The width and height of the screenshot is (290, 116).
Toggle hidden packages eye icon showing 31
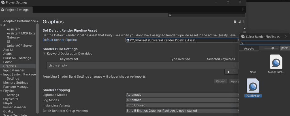[285, 48]
